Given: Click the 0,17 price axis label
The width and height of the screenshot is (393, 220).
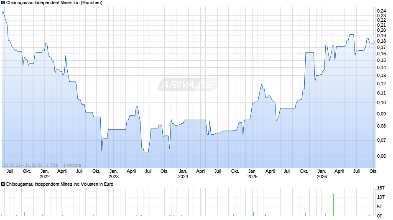Looking at the screenshot, I should pyautogui.click(x=381, y=47).
